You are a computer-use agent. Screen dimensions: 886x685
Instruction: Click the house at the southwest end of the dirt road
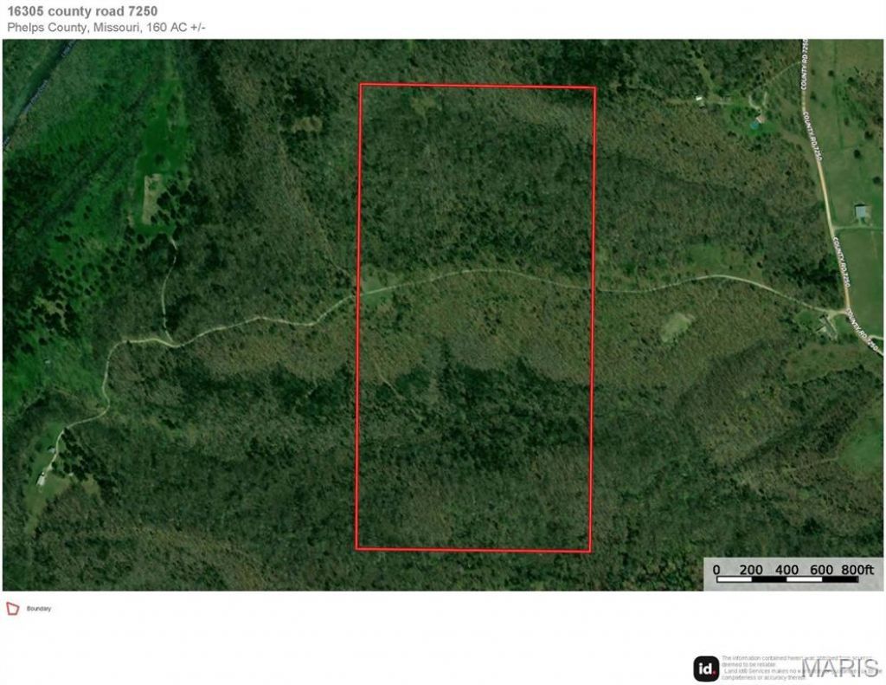[42, 481]
